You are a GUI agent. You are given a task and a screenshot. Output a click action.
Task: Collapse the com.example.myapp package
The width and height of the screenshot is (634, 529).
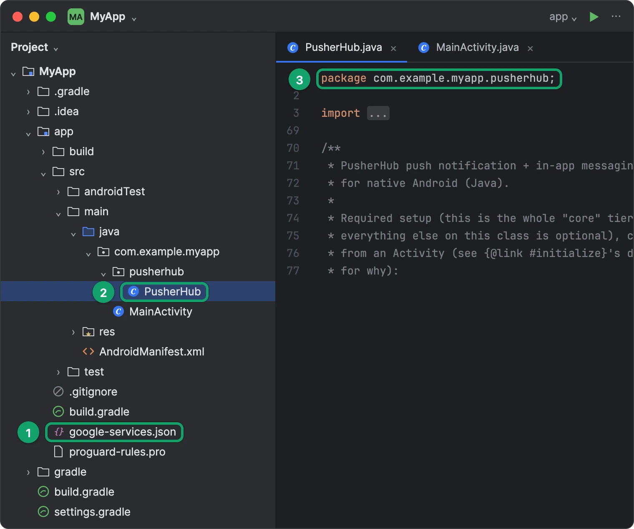88,254
